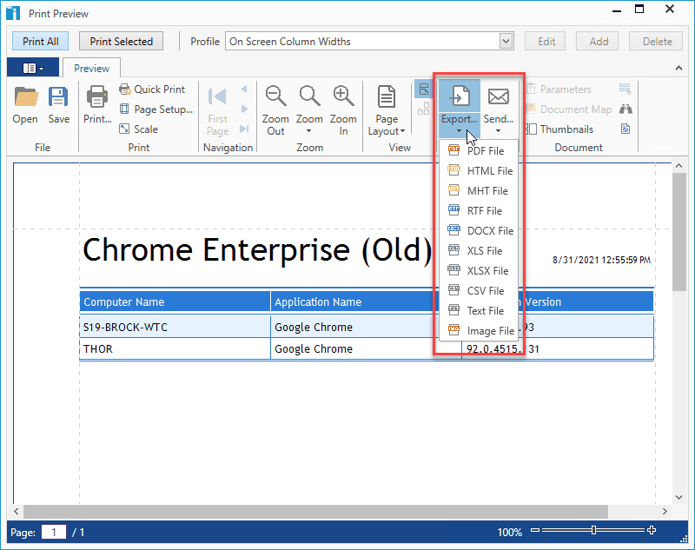Click the watermark page icon
The height and width of the screenshot is (550, 695).
coord(625,129)
